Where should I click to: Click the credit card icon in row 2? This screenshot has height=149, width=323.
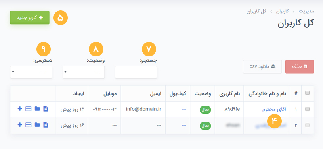click(28, 125)
